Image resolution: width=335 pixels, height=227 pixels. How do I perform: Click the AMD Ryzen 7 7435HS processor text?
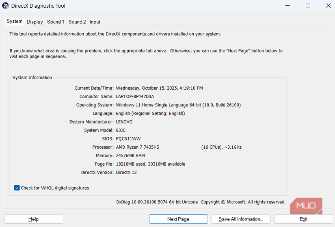tap(138, 147)
